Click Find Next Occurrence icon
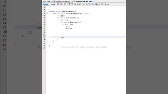The height and width of the screenshot is (94, 168). click(x=75, y=4)
